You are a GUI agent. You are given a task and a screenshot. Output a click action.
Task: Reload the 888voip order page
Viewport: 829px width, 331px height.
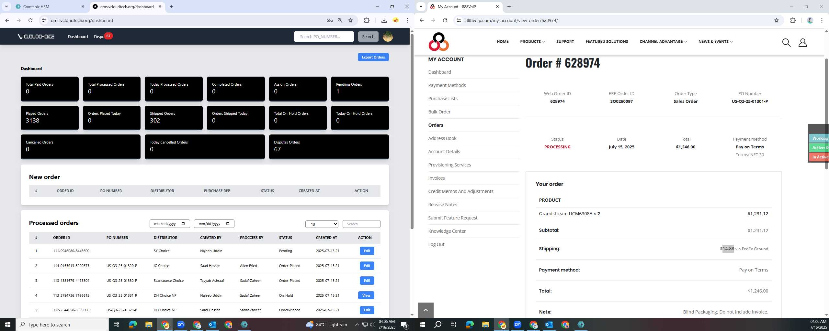pos(445,20)
